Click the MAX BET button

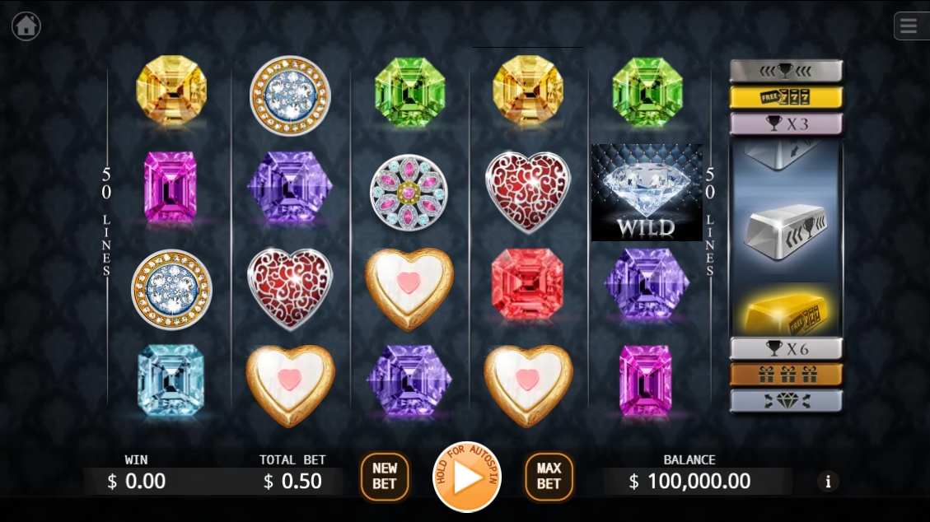click(549, 477)
